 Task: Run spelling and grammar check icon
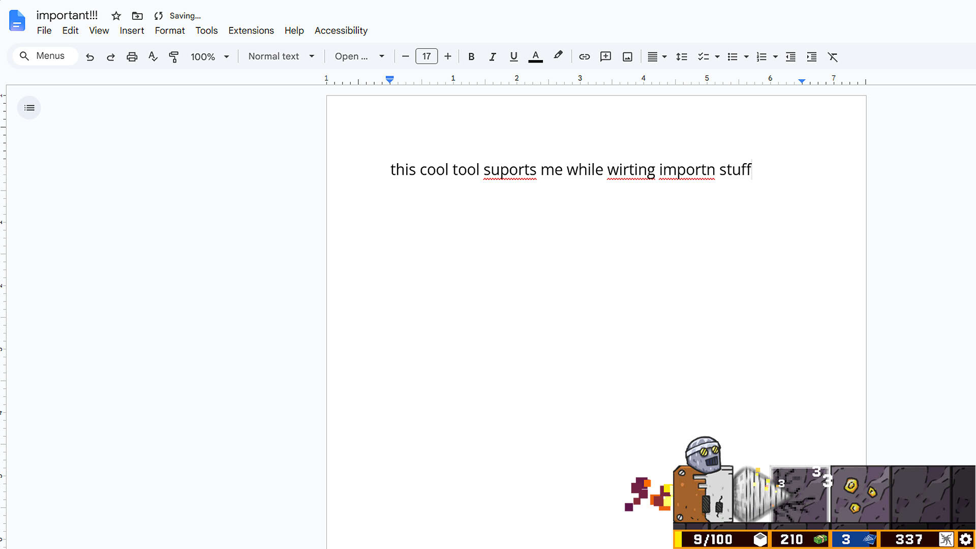click(x=153, y=56)
